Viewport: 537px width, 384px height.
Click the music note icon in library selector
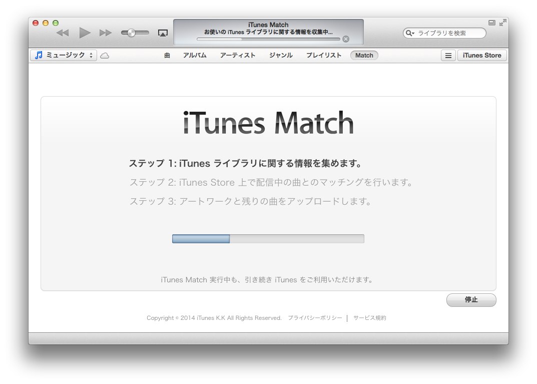[x=39, y=55]
